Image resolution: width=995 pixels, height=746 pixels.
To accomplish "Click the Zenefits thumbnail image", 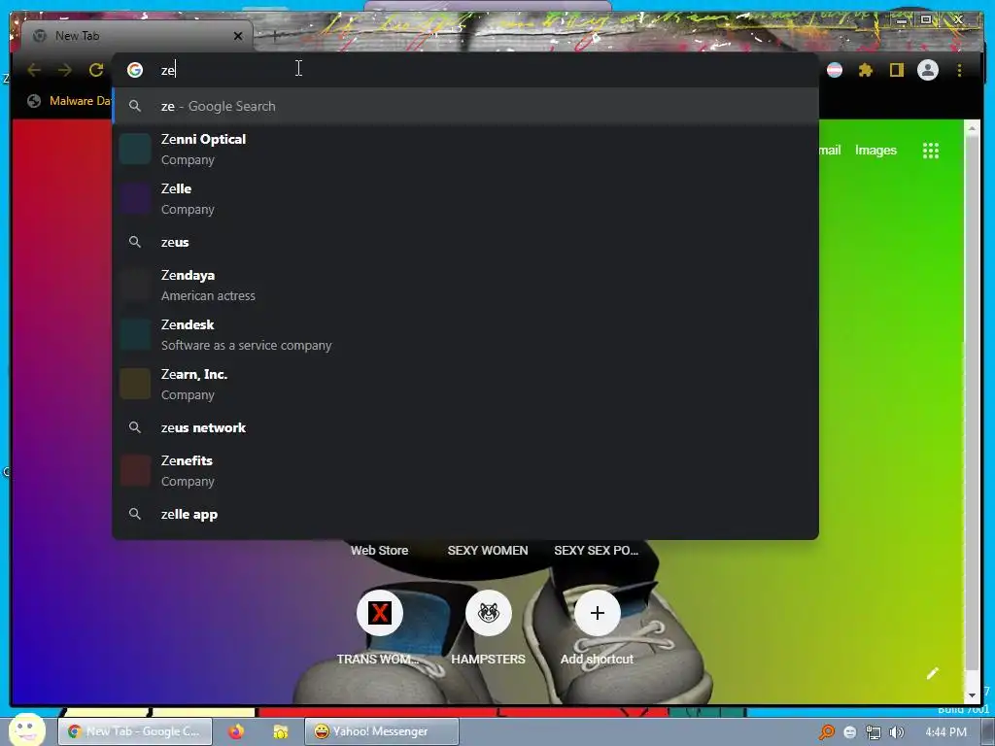I will point(135,471).
